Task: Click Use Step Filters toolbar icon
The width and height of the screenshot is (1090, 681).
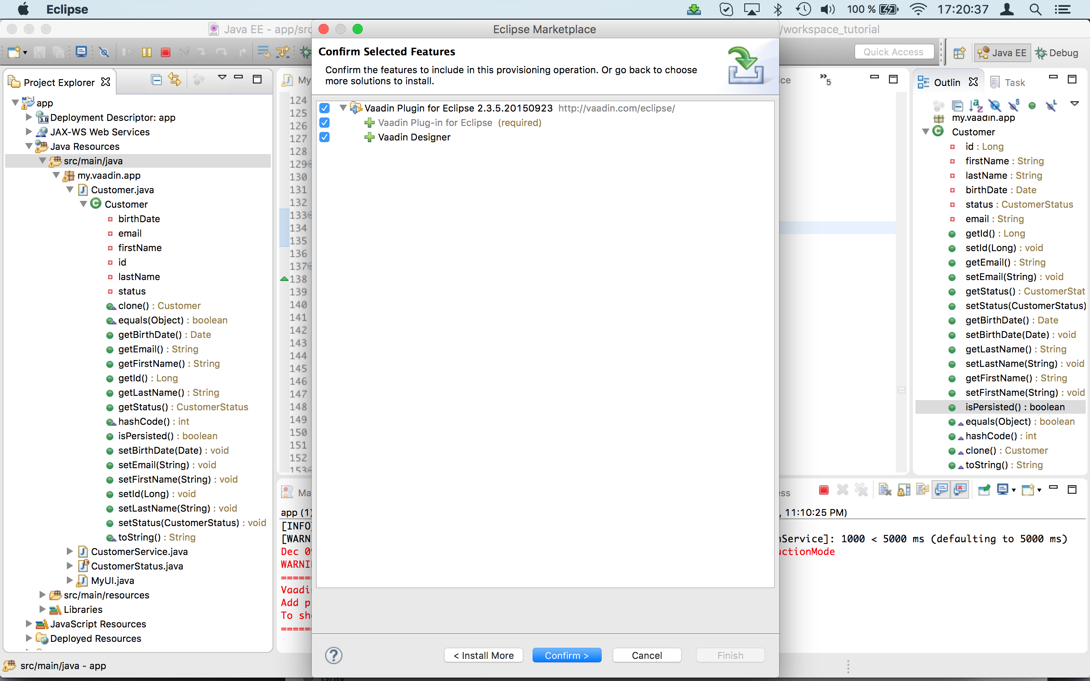Action: (x=283, y=52)
